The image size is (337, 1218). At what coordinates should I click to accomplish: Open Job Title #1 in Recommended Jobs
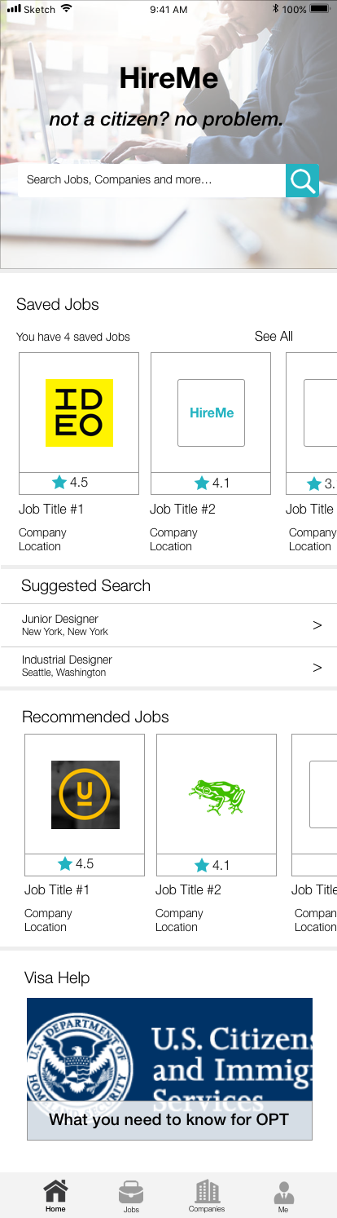(57, 889)
